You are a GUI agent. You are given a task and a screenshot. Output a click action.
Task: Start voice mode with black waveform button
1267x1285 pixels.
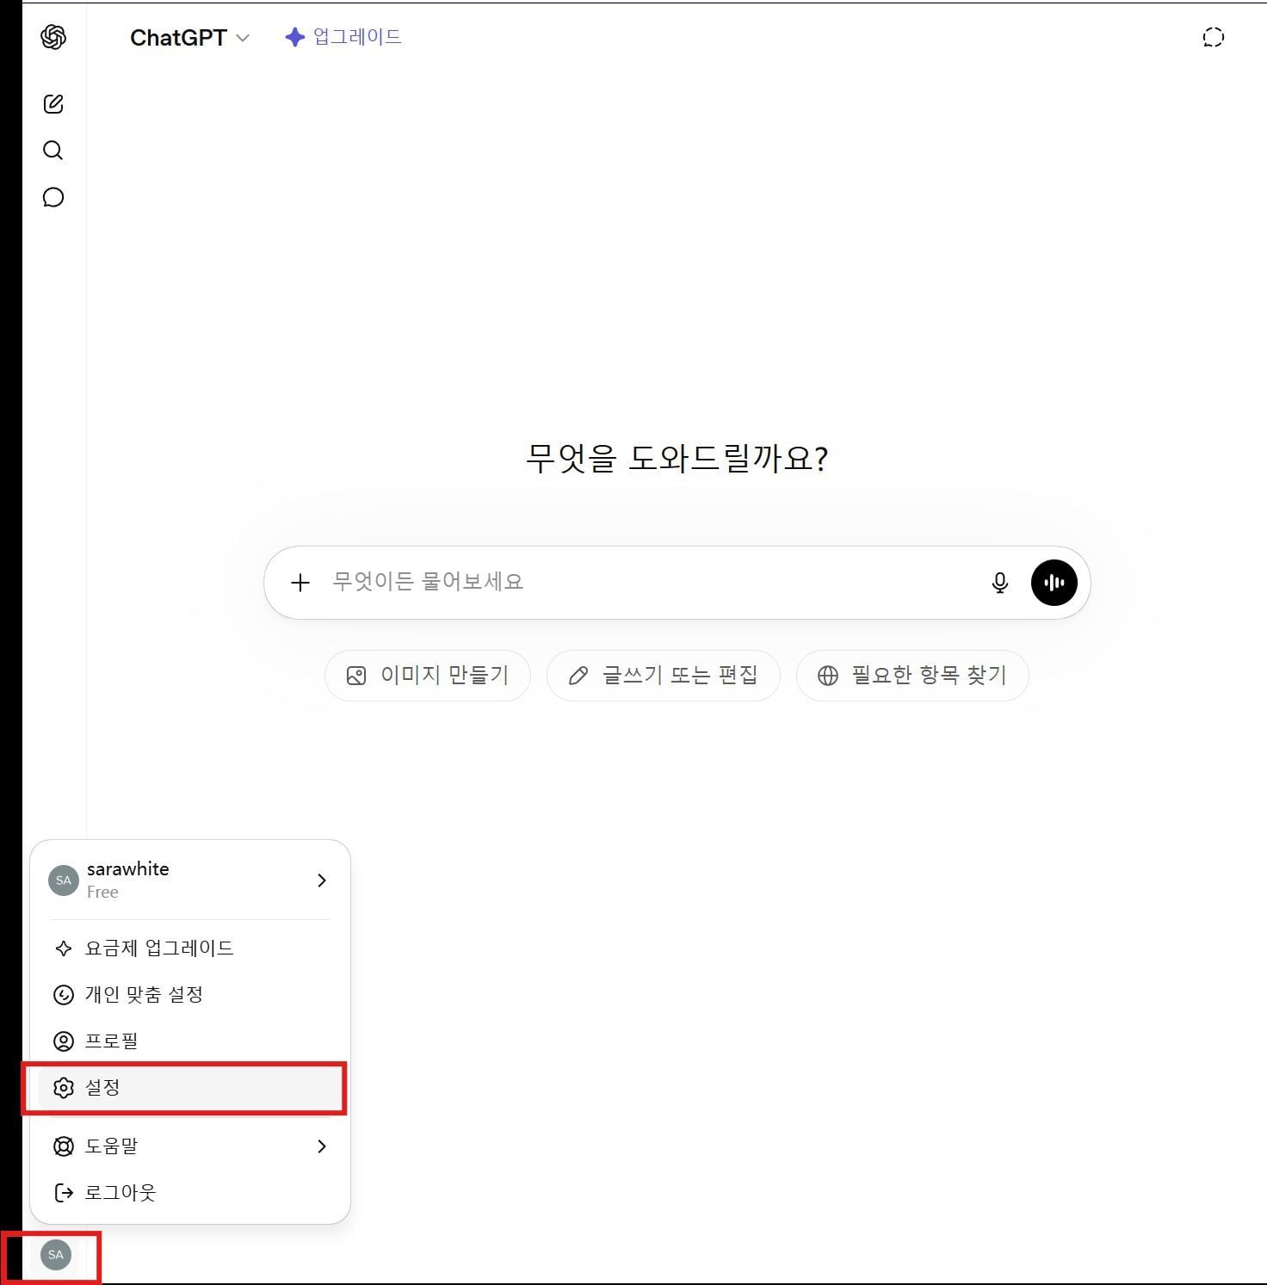coord(1054,583)
